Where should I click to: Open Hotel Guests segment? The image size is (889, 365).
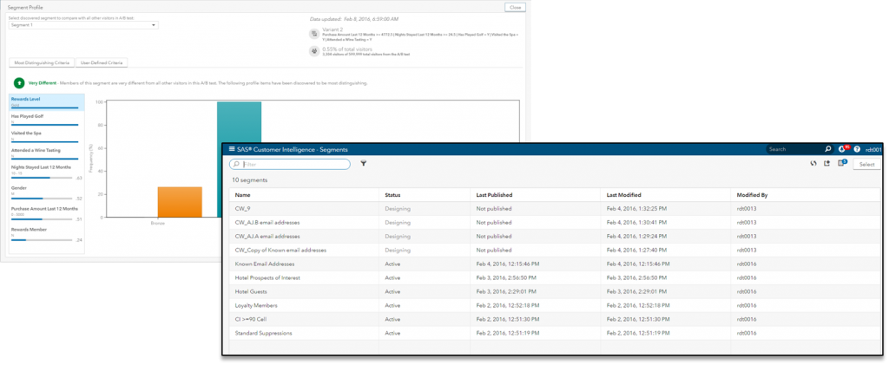tap(251, 291)
